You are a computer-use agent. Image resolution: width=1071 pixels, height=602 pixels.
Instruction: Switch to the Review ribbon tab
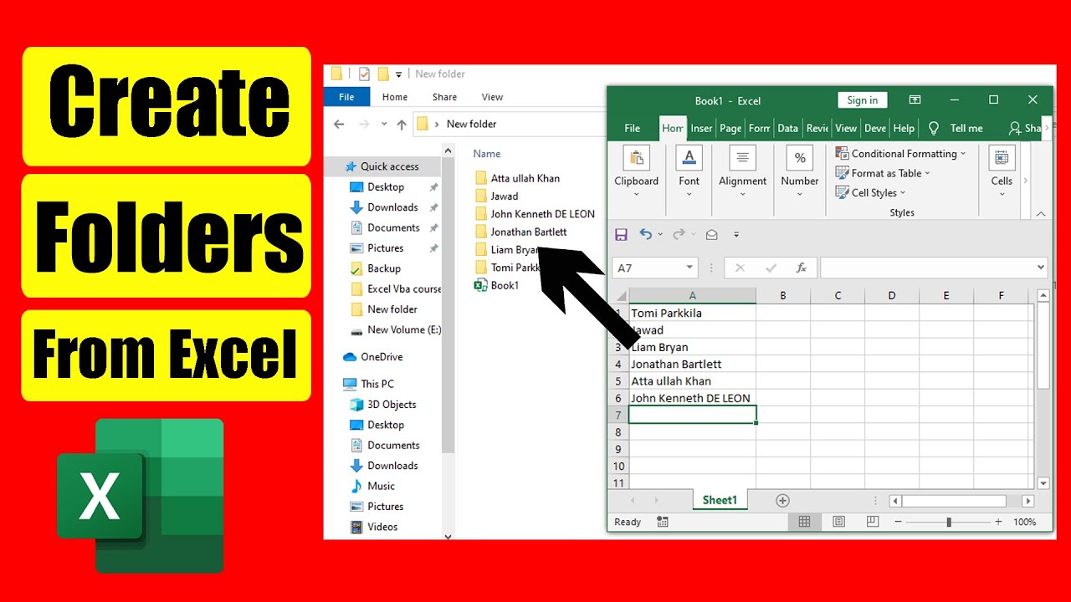pos(817,128)
